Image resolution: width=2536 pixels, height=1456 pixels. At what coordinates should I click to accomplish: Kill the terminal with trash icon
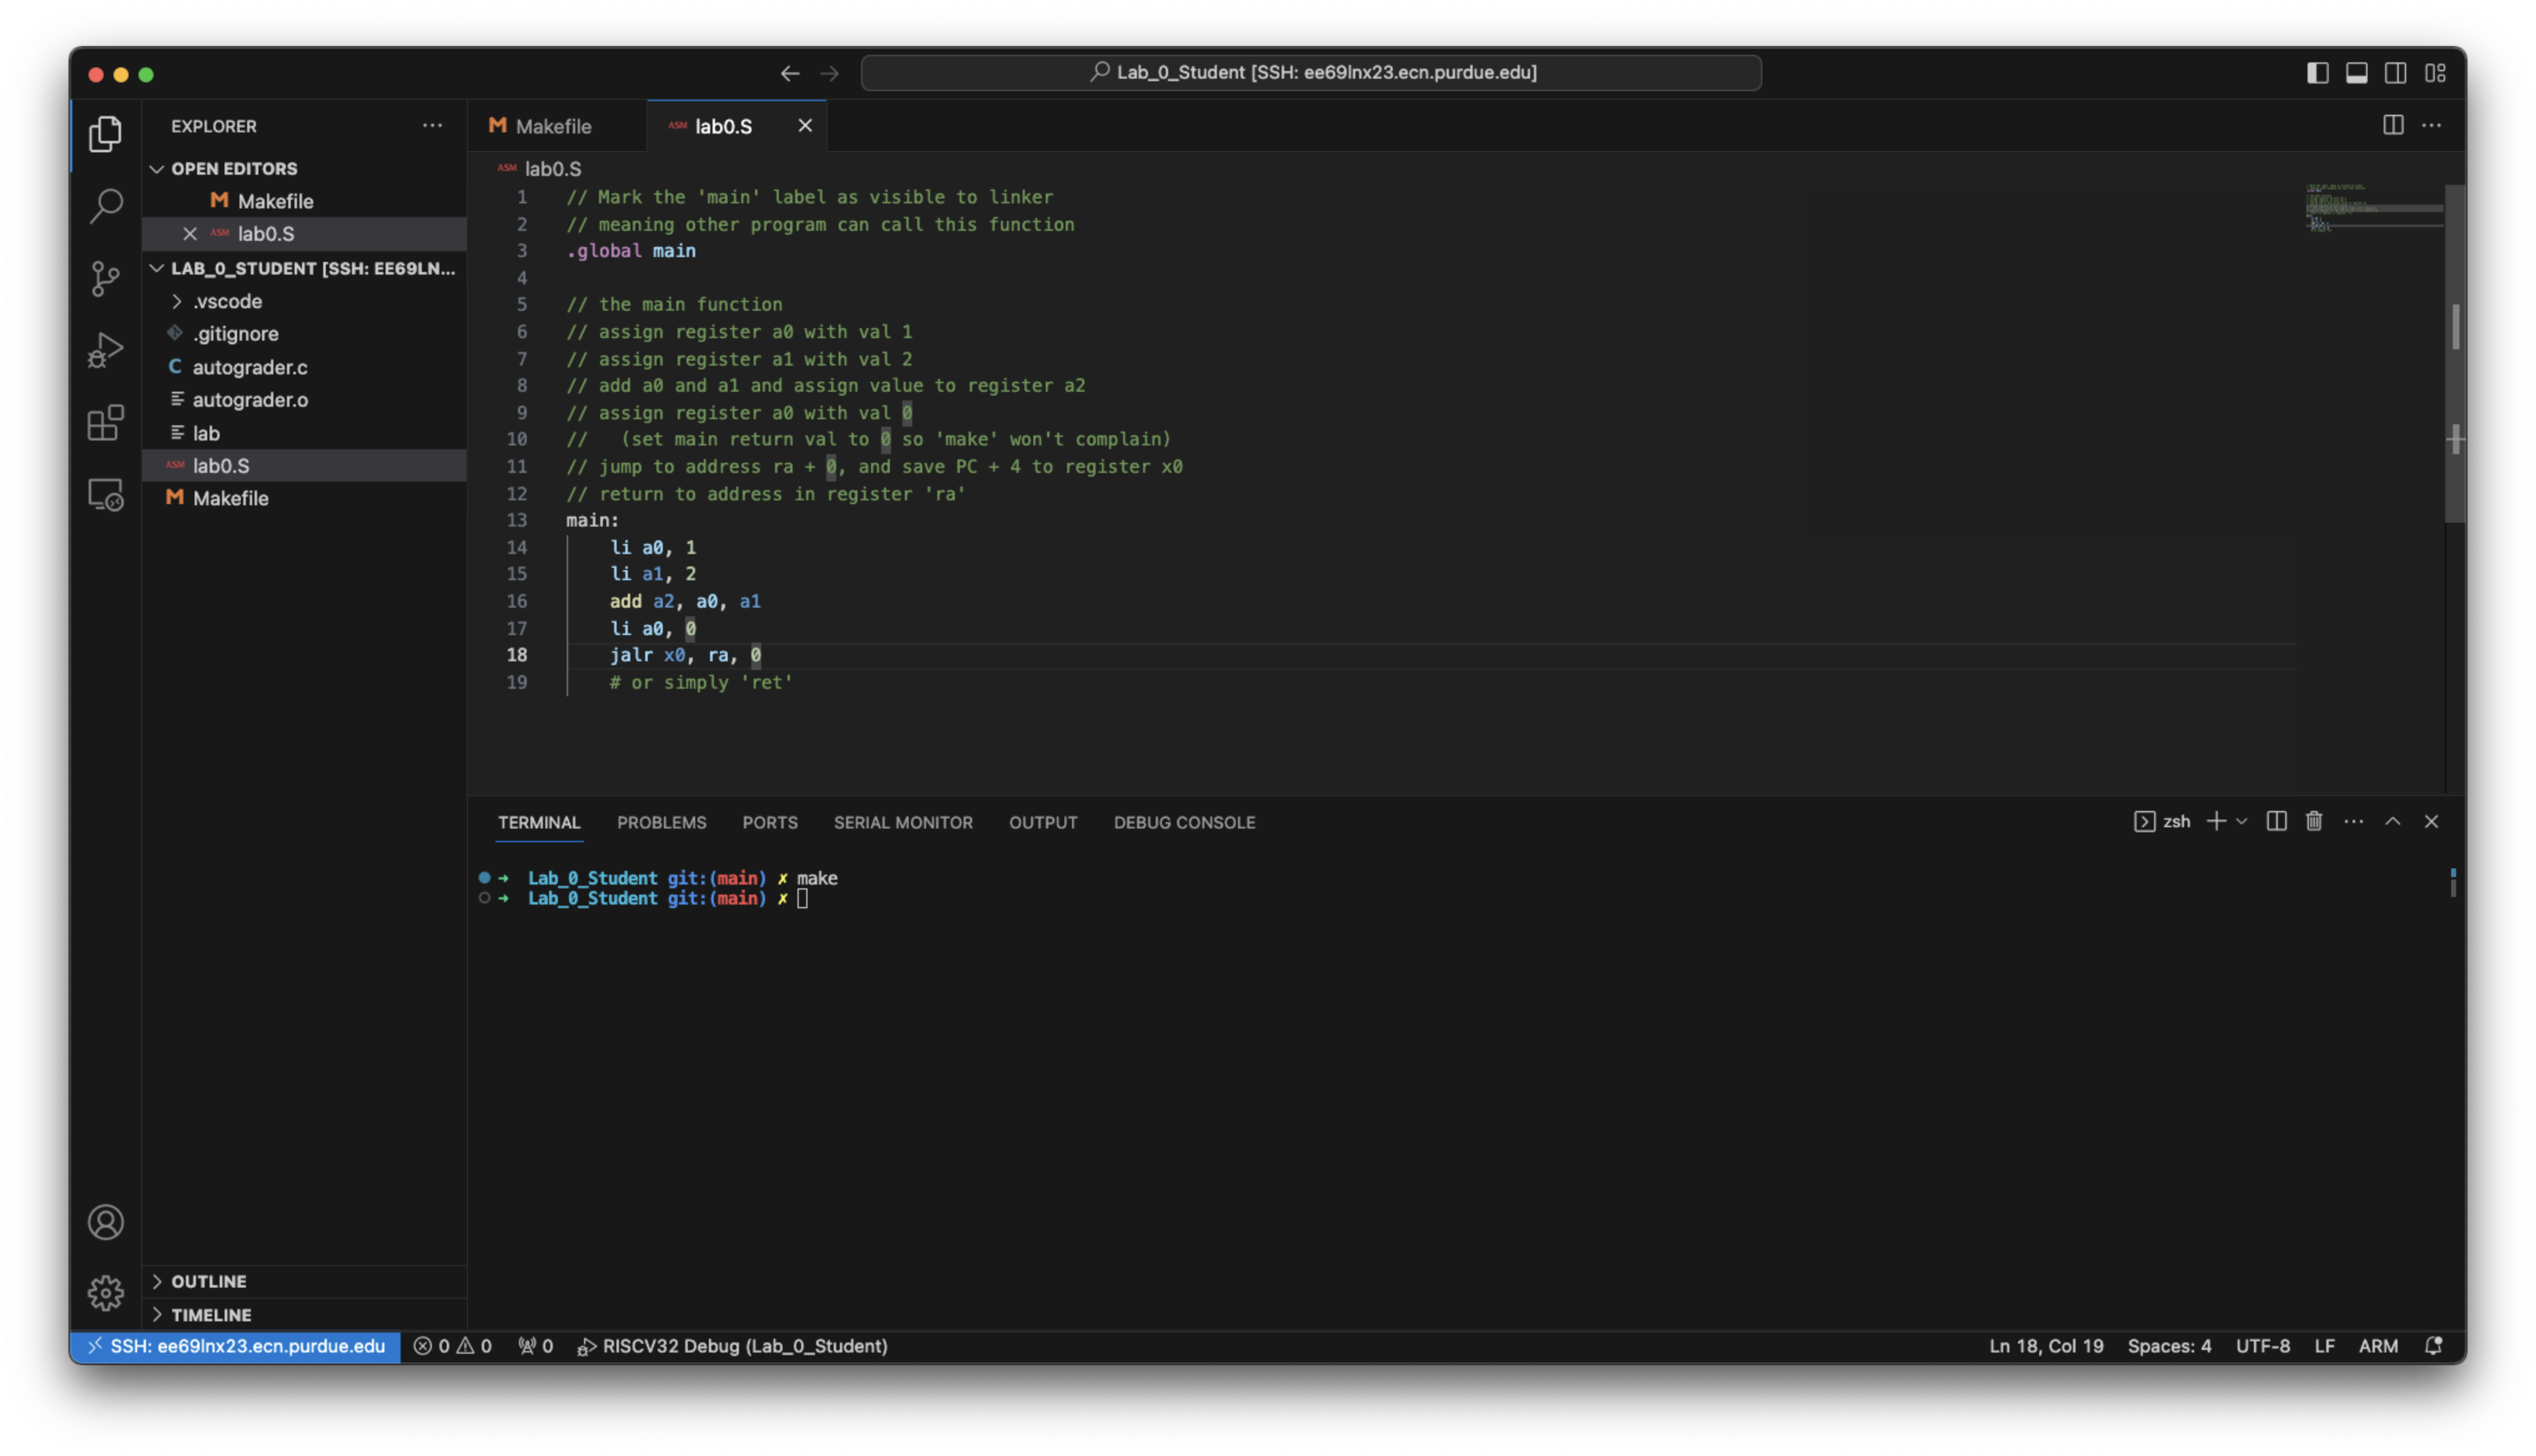coord(2313,821)
